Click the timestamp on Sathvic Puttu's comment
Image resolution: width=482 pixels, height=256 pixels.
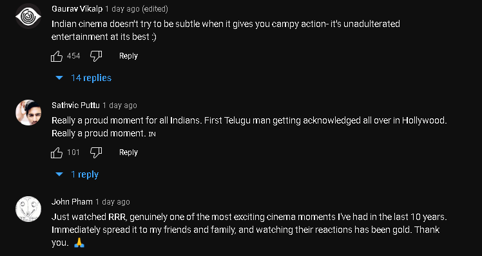point(120,105)
